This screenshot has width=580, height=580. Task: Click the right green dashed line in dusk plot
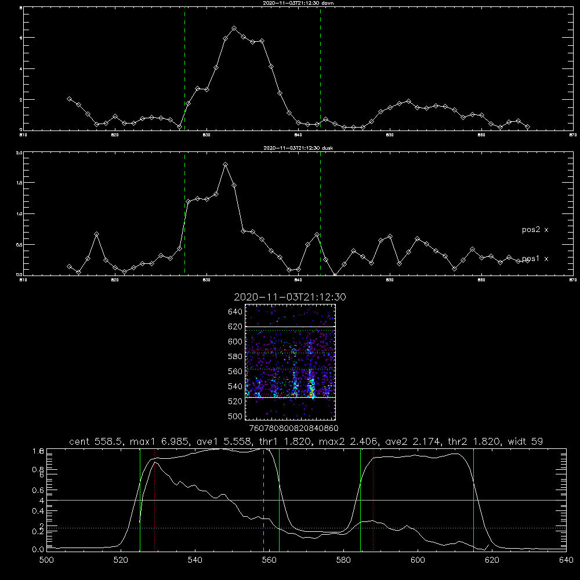coord(320,214)
